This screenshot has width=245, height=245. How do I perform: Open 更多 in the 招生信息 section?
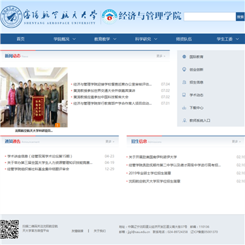[x=236, y=142]
